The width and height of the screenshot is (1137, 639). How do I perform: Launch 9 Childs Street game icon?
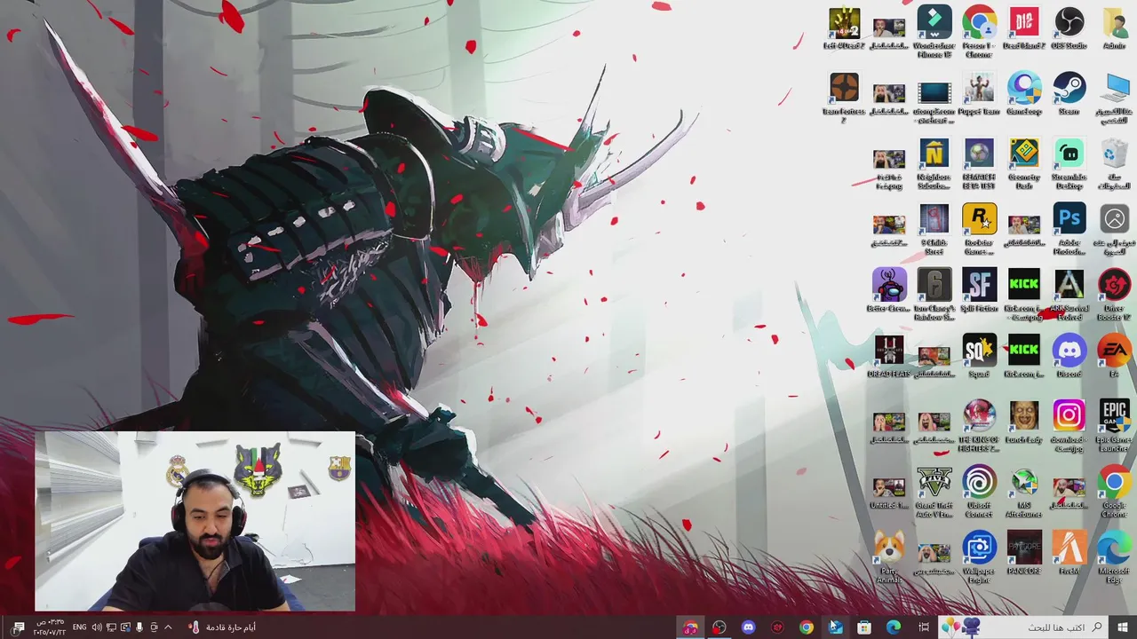(x=934, y=229)
